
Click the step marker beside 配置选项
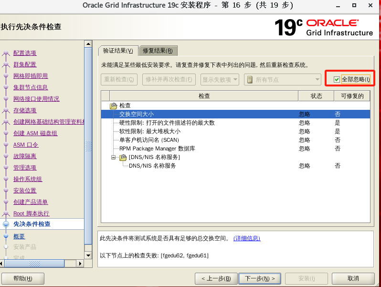tap(6, 53)
